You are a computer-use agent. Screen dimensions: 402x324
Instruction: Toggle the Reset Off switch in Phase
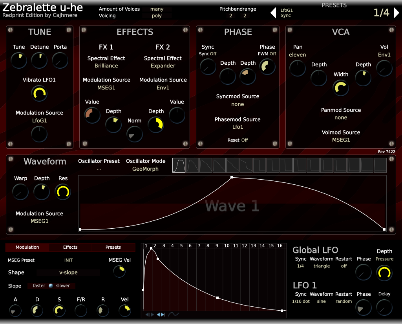[x=238, y=140]
